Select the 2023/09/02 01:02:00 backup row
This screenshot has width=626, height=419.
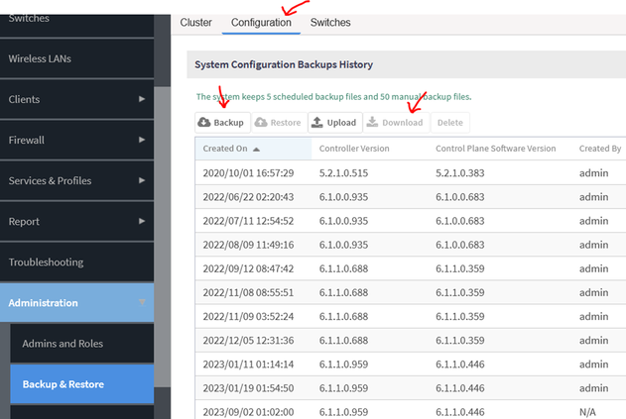(x=238, y=411)
